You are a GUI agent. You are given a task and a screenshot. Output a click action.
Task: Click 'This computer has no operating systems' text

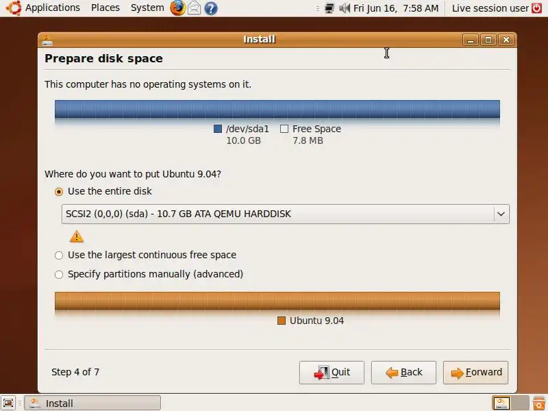coord(148,84)
